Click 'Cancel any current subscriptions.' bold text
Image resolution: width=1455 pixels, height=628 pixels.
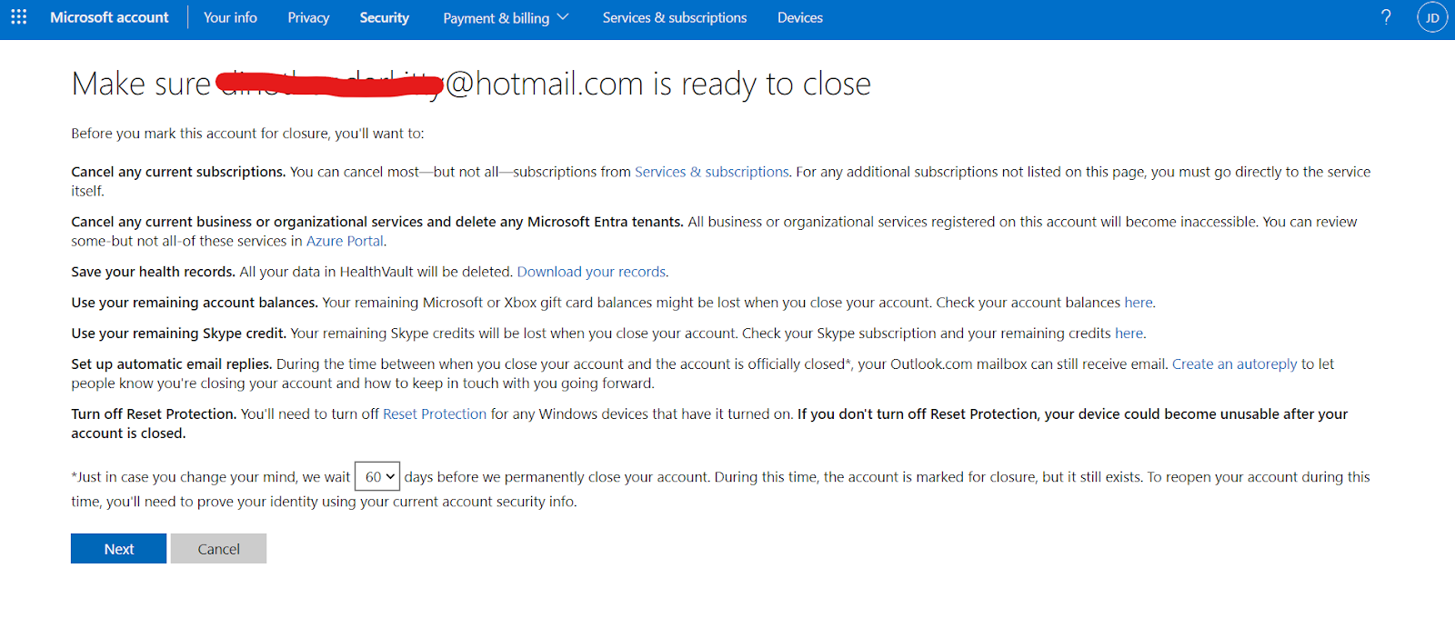coord(178,172)
